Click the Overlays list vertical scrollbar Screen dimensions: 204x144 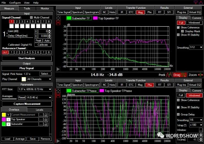51,125
